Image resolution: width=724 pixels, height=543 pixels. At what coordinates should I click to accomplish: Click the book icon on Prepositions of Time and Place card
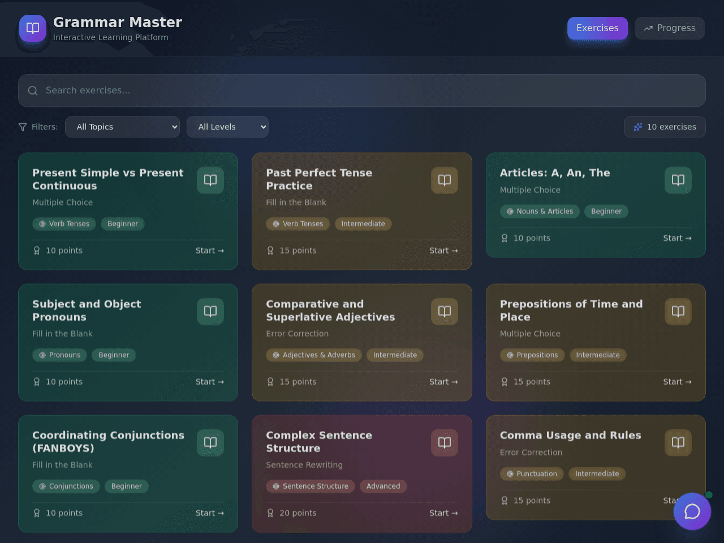pyautogui.click(x=678, y=311)
